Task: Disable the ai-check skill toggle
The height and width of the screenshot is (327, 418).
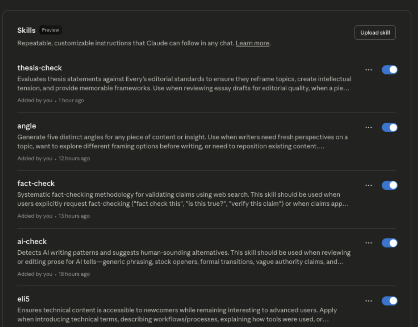Action: tap(389, 243)
